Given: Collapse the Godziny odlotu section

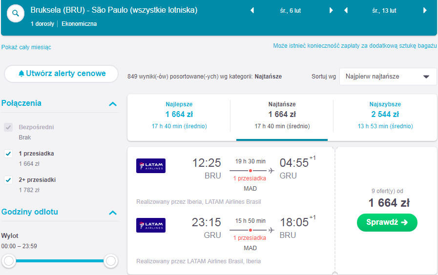Looking at the screenshot, I should click(113, 213).
